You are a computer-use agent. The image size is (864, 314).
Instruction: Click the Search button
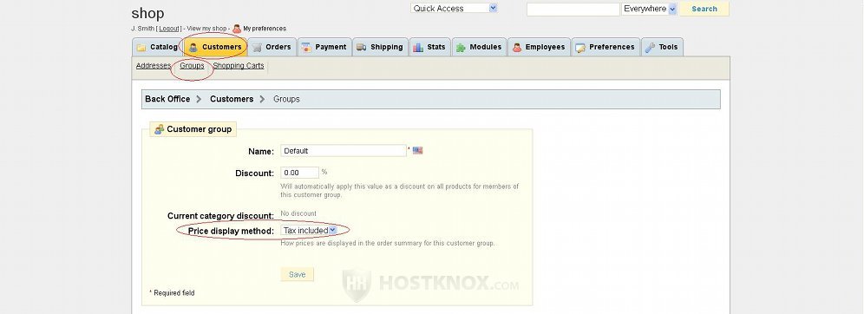pos(704,9)
